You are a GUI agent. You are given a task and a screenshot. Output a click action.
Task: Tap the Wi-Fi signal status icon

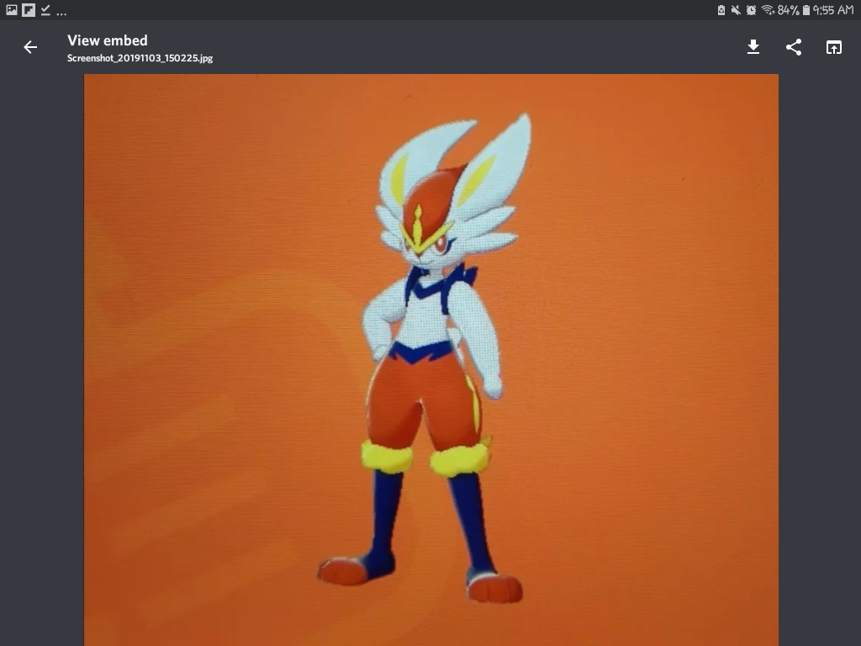pyautogui.click(x=767, y=10)
